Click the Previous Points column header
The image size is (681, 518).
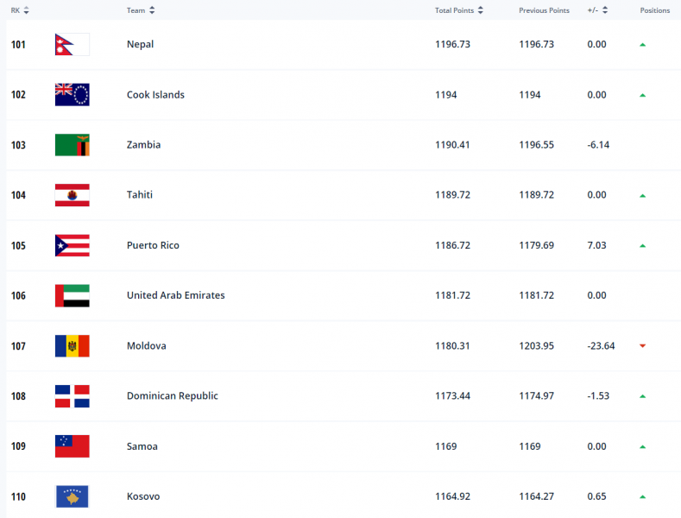click(x=544, y=10)
